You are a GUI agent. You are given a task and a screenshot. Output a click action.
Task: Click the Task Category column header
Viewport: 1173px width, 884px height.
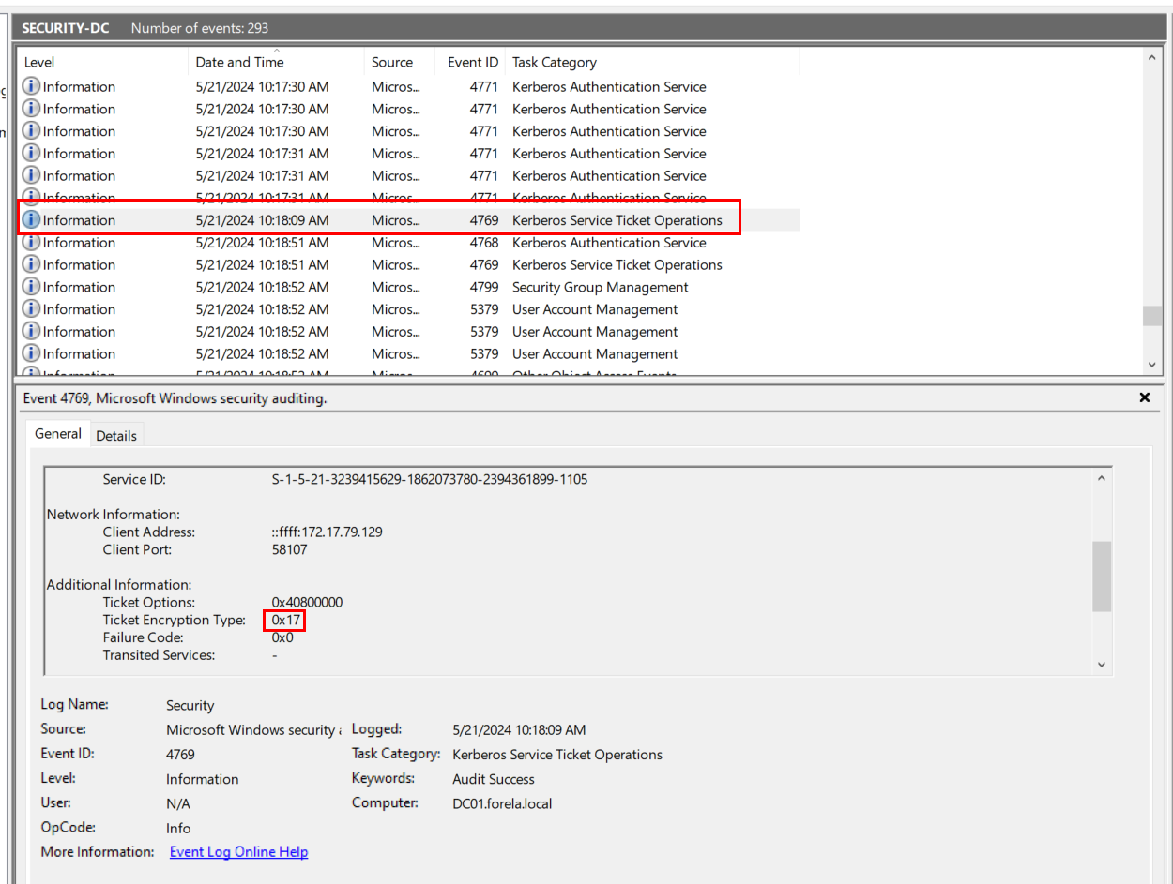tap(554, 63)
